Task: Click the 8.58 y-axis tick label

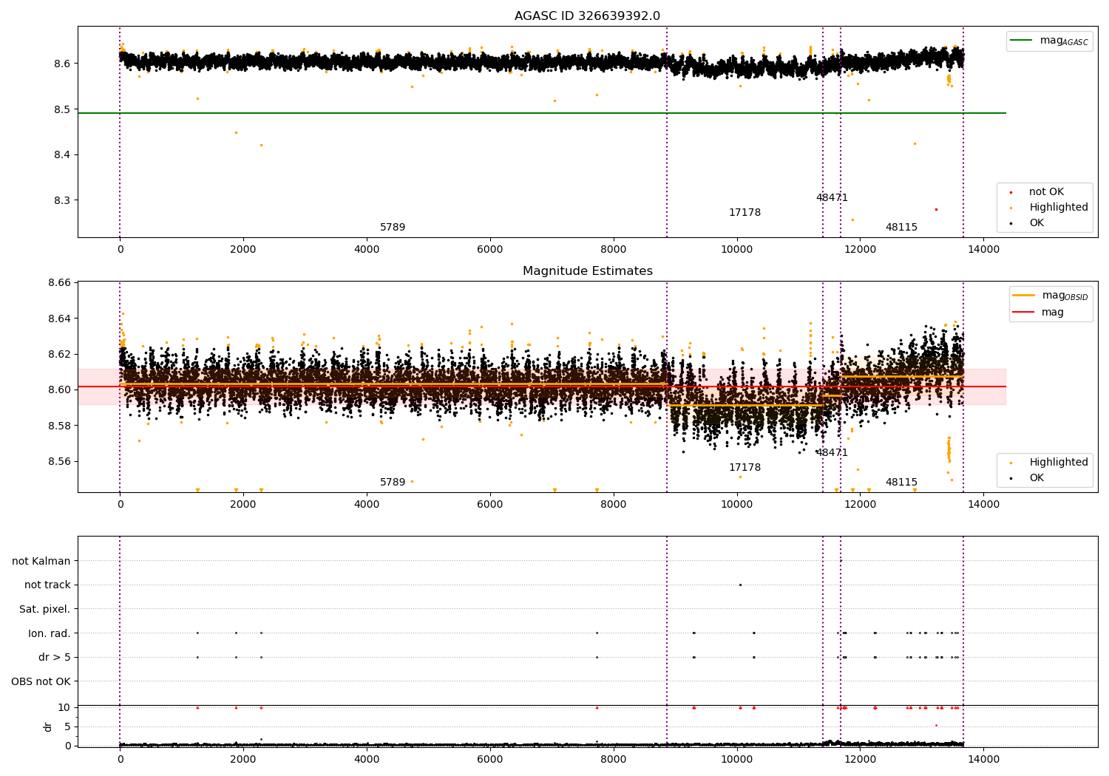Action: click(x=58, y=426)
